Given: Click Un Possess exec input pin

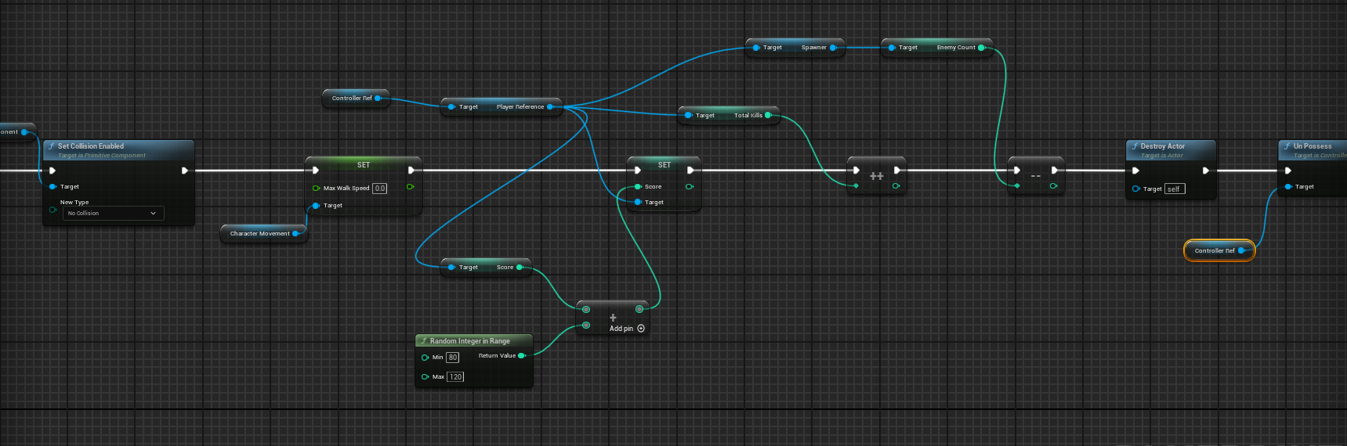Looking at the screenshot, I should click(x=1287, y=171).
